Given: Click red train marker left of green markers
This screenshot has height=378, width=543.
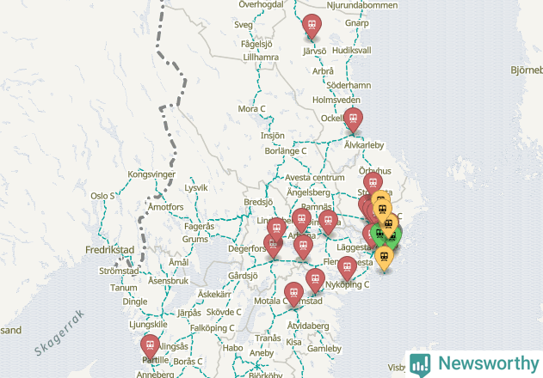Looking at the screenshot, I should (367, 235).
